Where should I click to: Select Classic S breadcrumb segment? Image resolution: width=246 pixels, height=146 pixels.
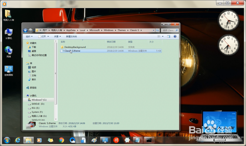(x=134, y=30)
